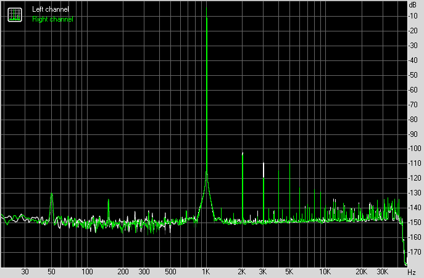Click the 500 frequency axis label

click(x=170, y=271)
